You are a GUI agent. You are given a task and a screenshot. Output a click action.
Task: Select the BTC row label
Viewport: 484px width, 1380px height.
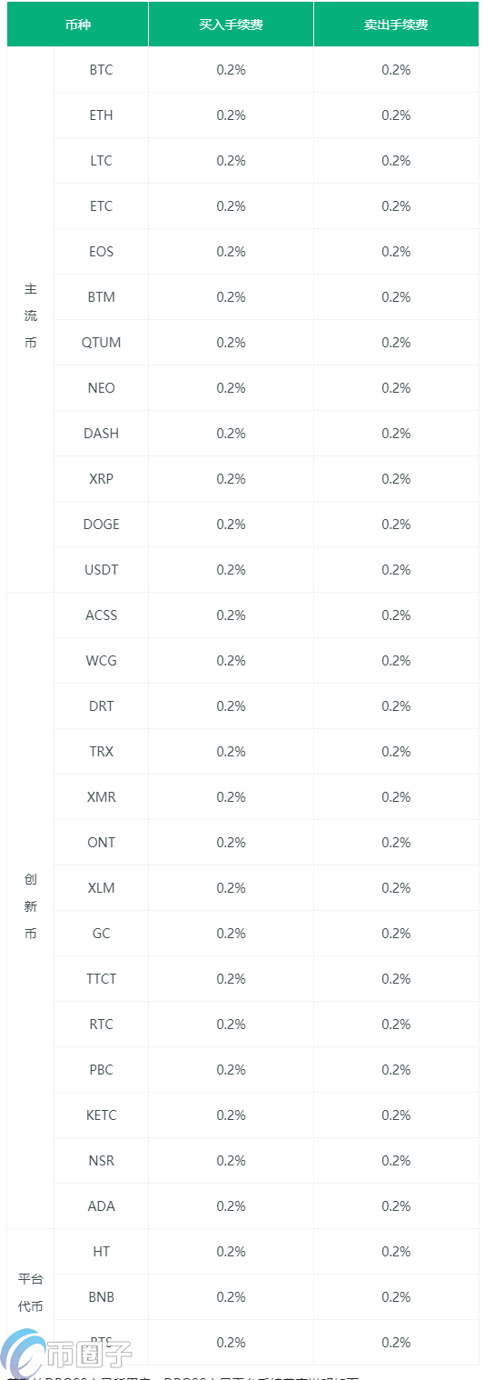click(102, 70)
